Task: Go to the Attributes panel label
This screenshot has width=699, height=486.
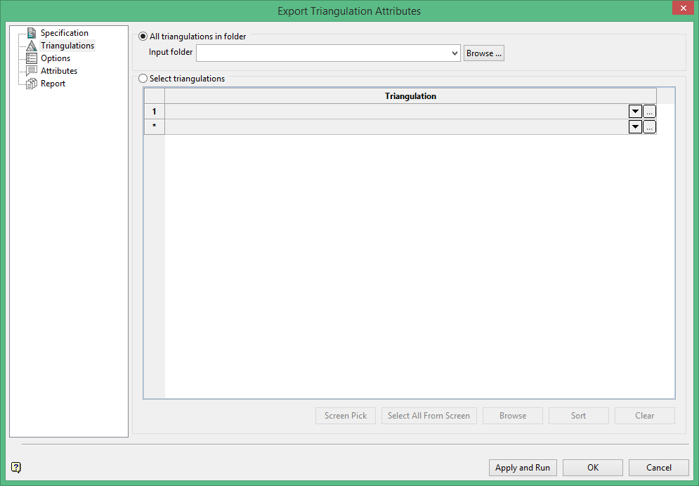Action: [x=59, y=71]
